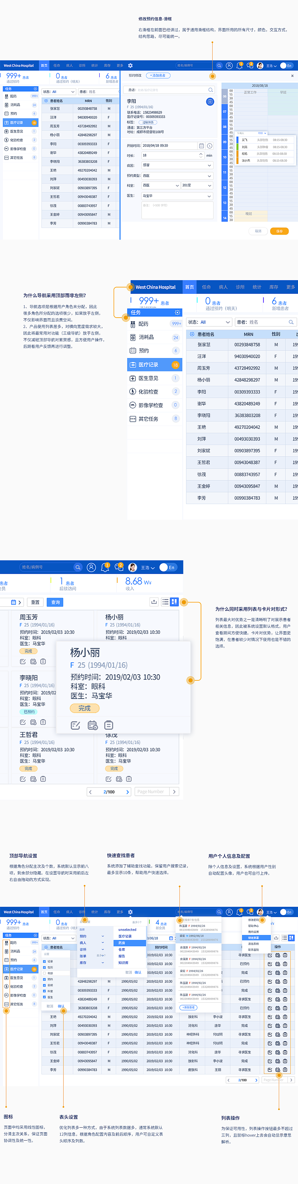The image size is (298, 1184).
Task: Toggle the 科室 column checkbox
Action: pyautogui.click(x=45, y=991)
